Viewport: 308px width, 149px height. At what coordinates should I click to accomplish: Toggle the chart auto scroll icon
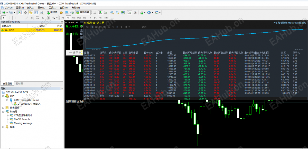[130, 13]
